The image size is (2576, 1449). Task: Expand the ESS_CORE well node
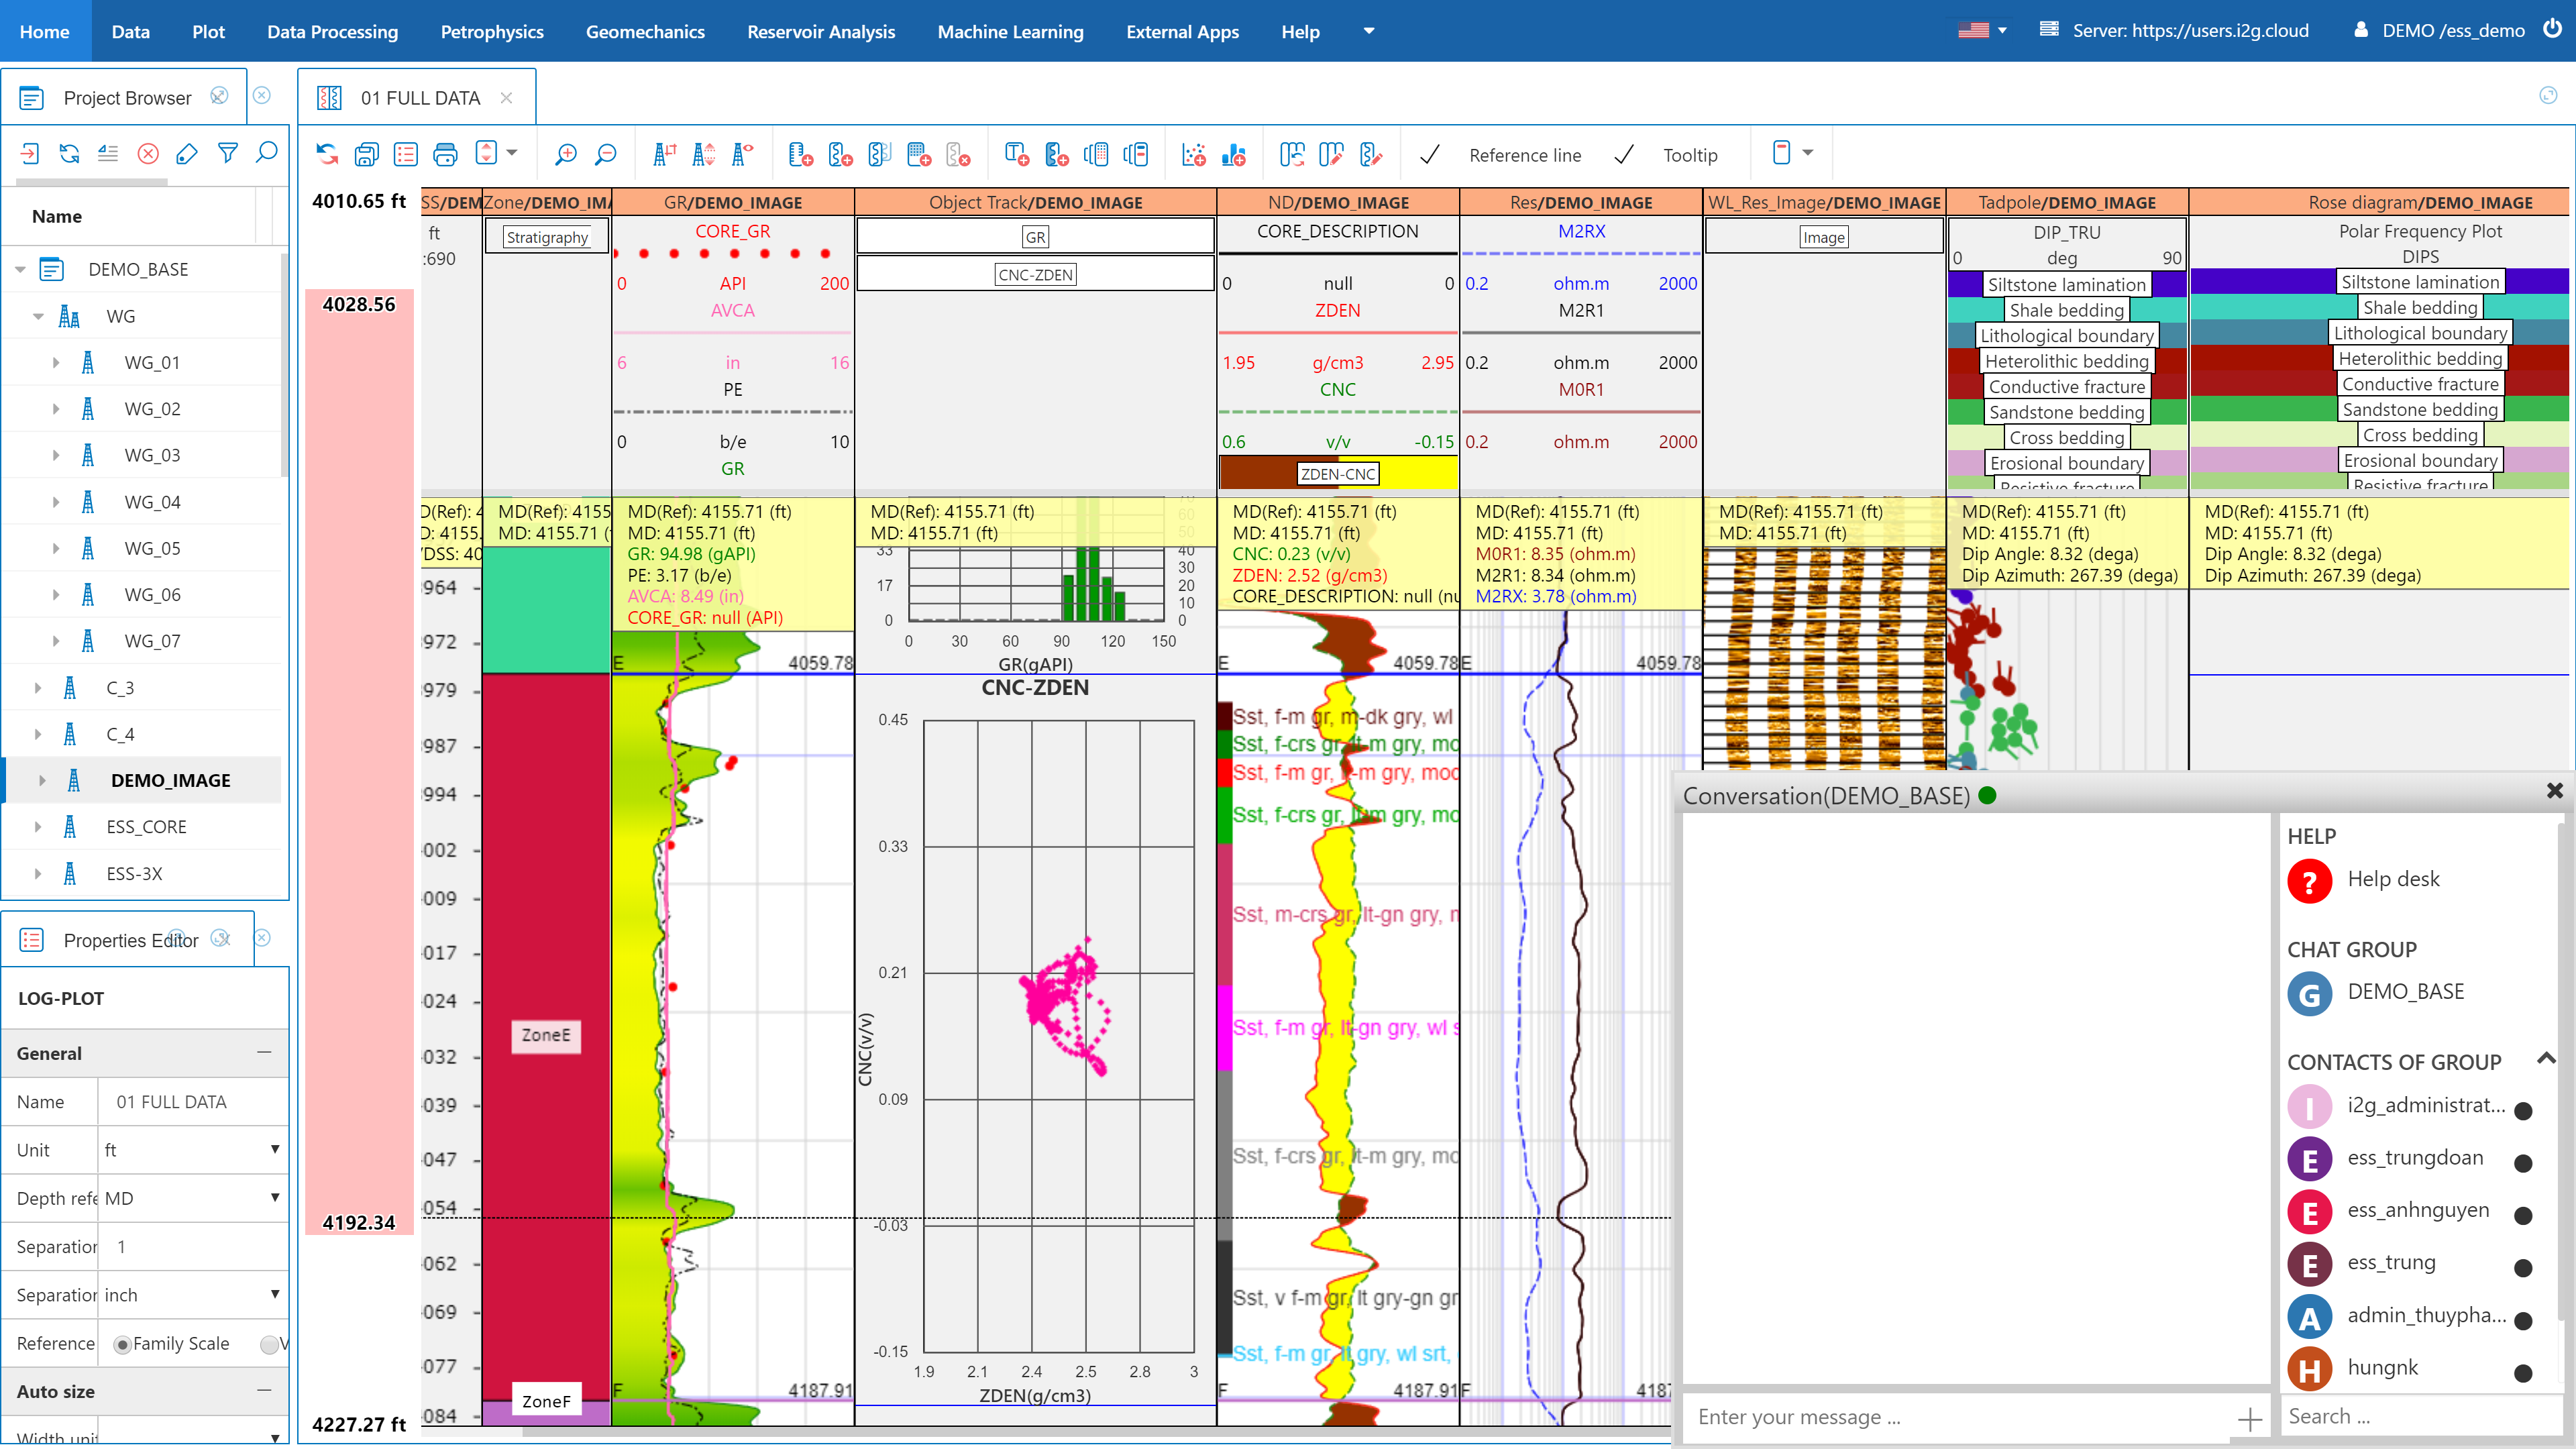[38, 827]
